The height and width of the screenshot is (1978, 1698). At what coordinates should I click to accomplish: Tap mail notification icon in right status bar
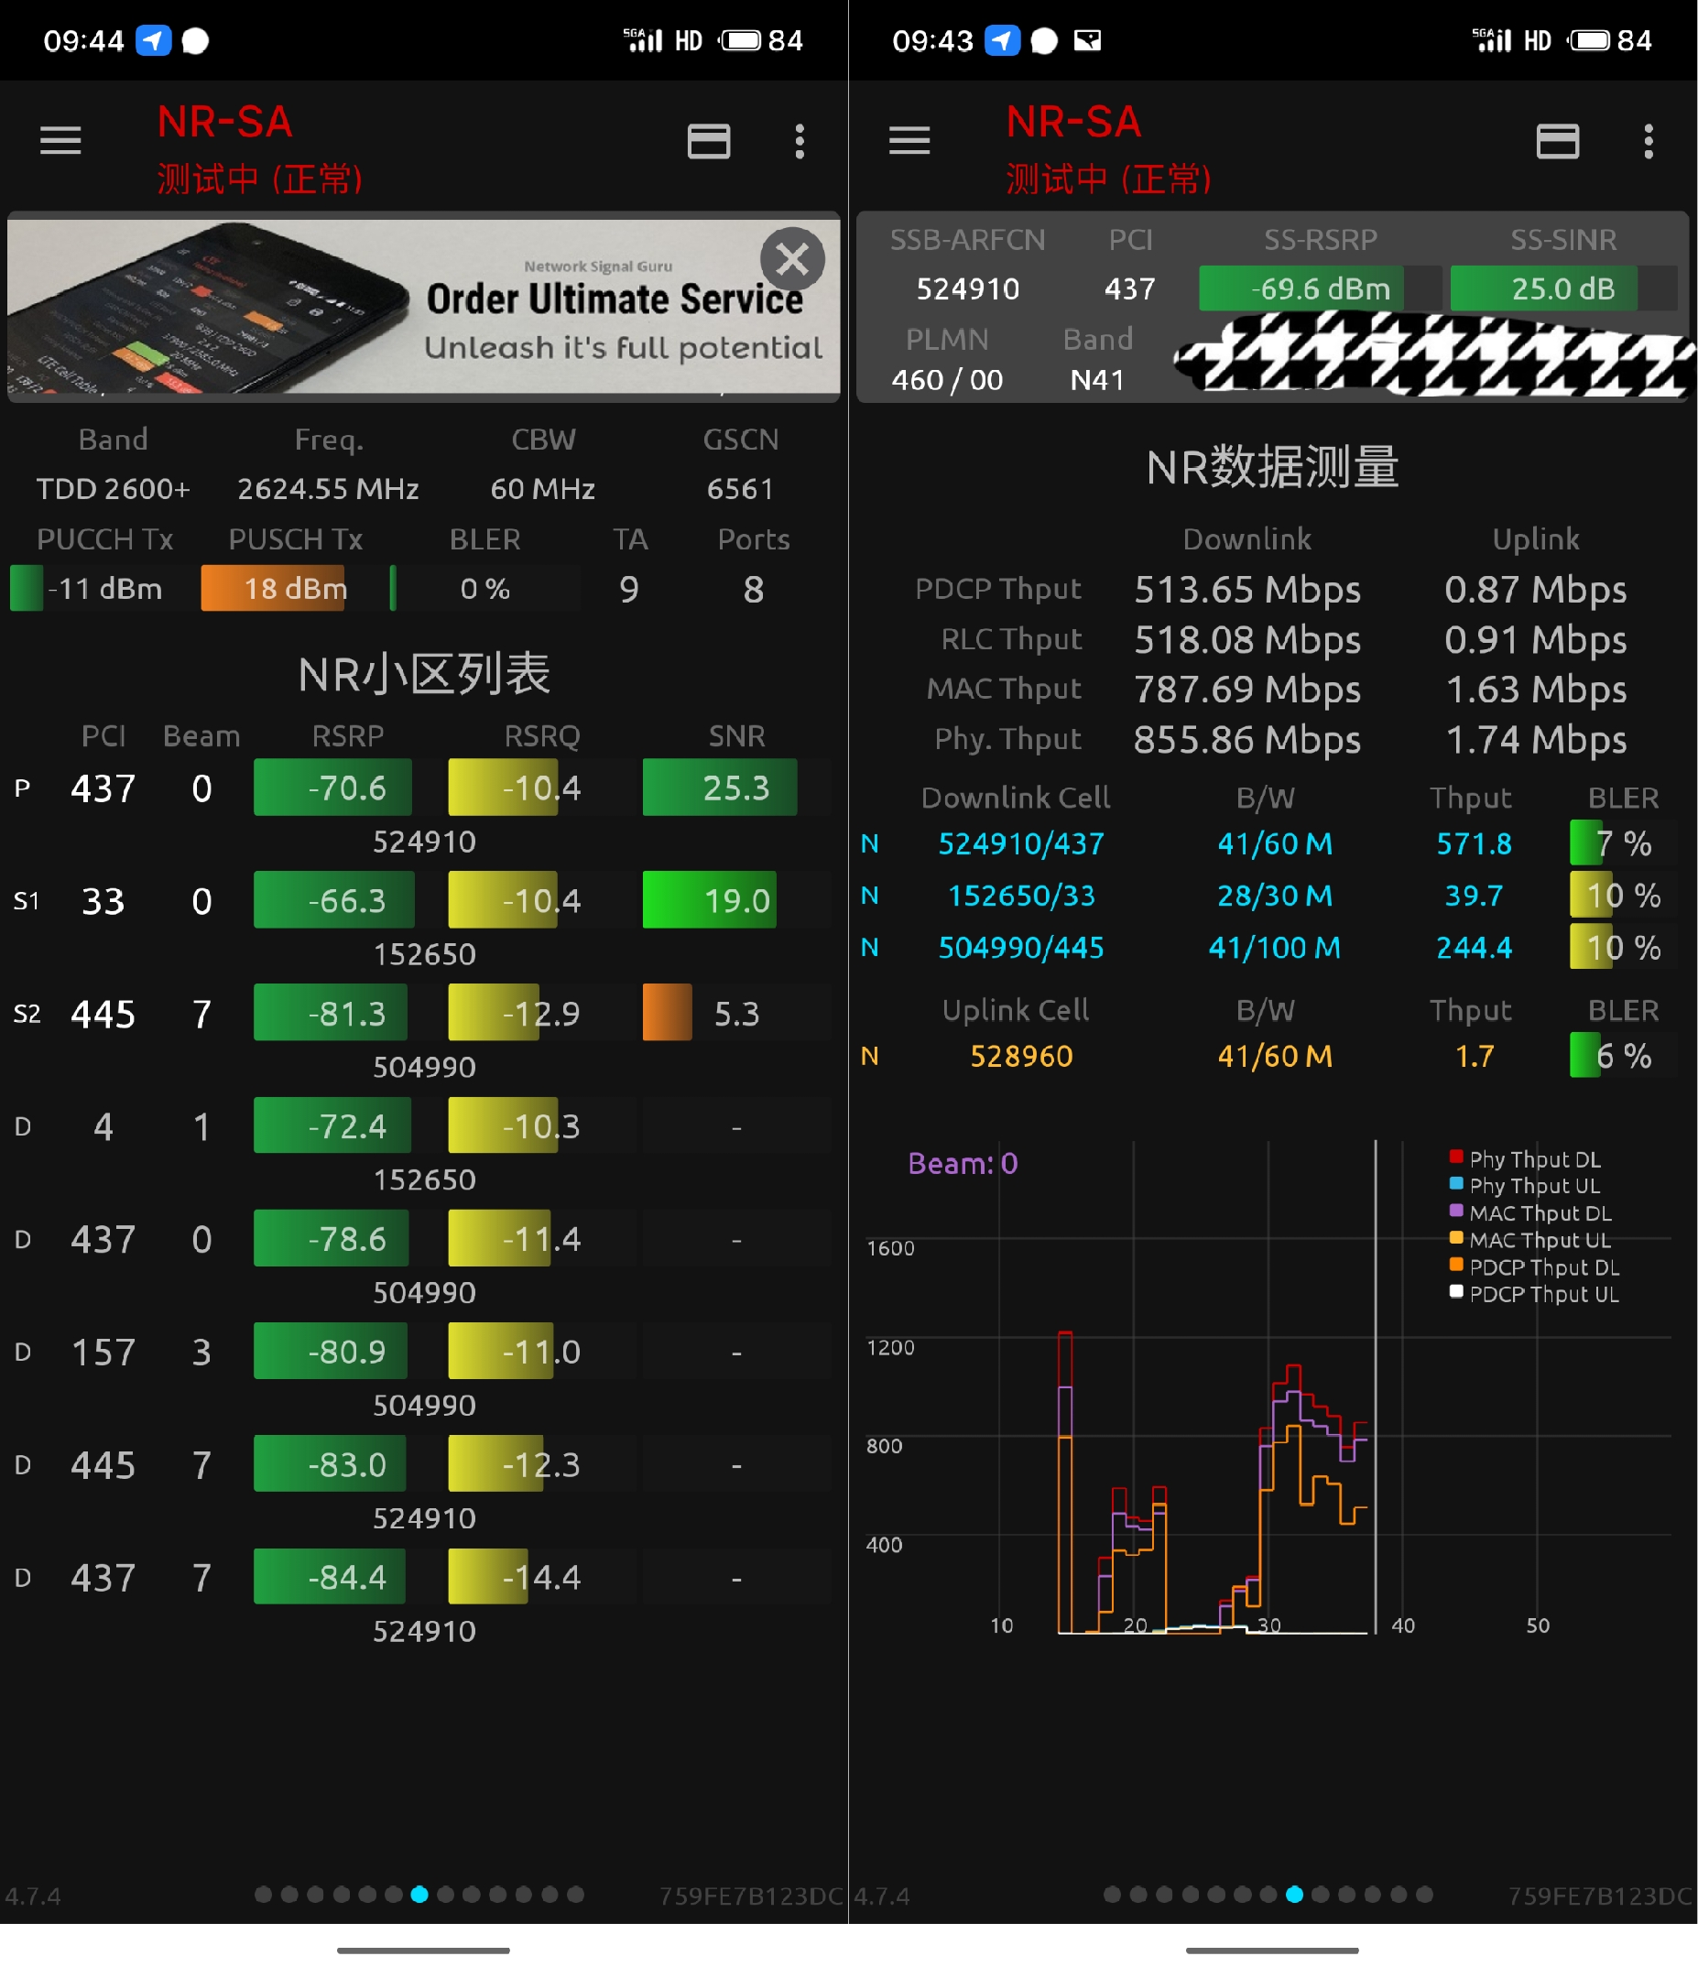[1088, 40]
